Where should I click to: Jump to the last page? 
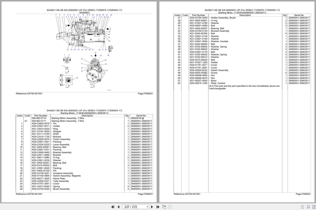(158, 207)
